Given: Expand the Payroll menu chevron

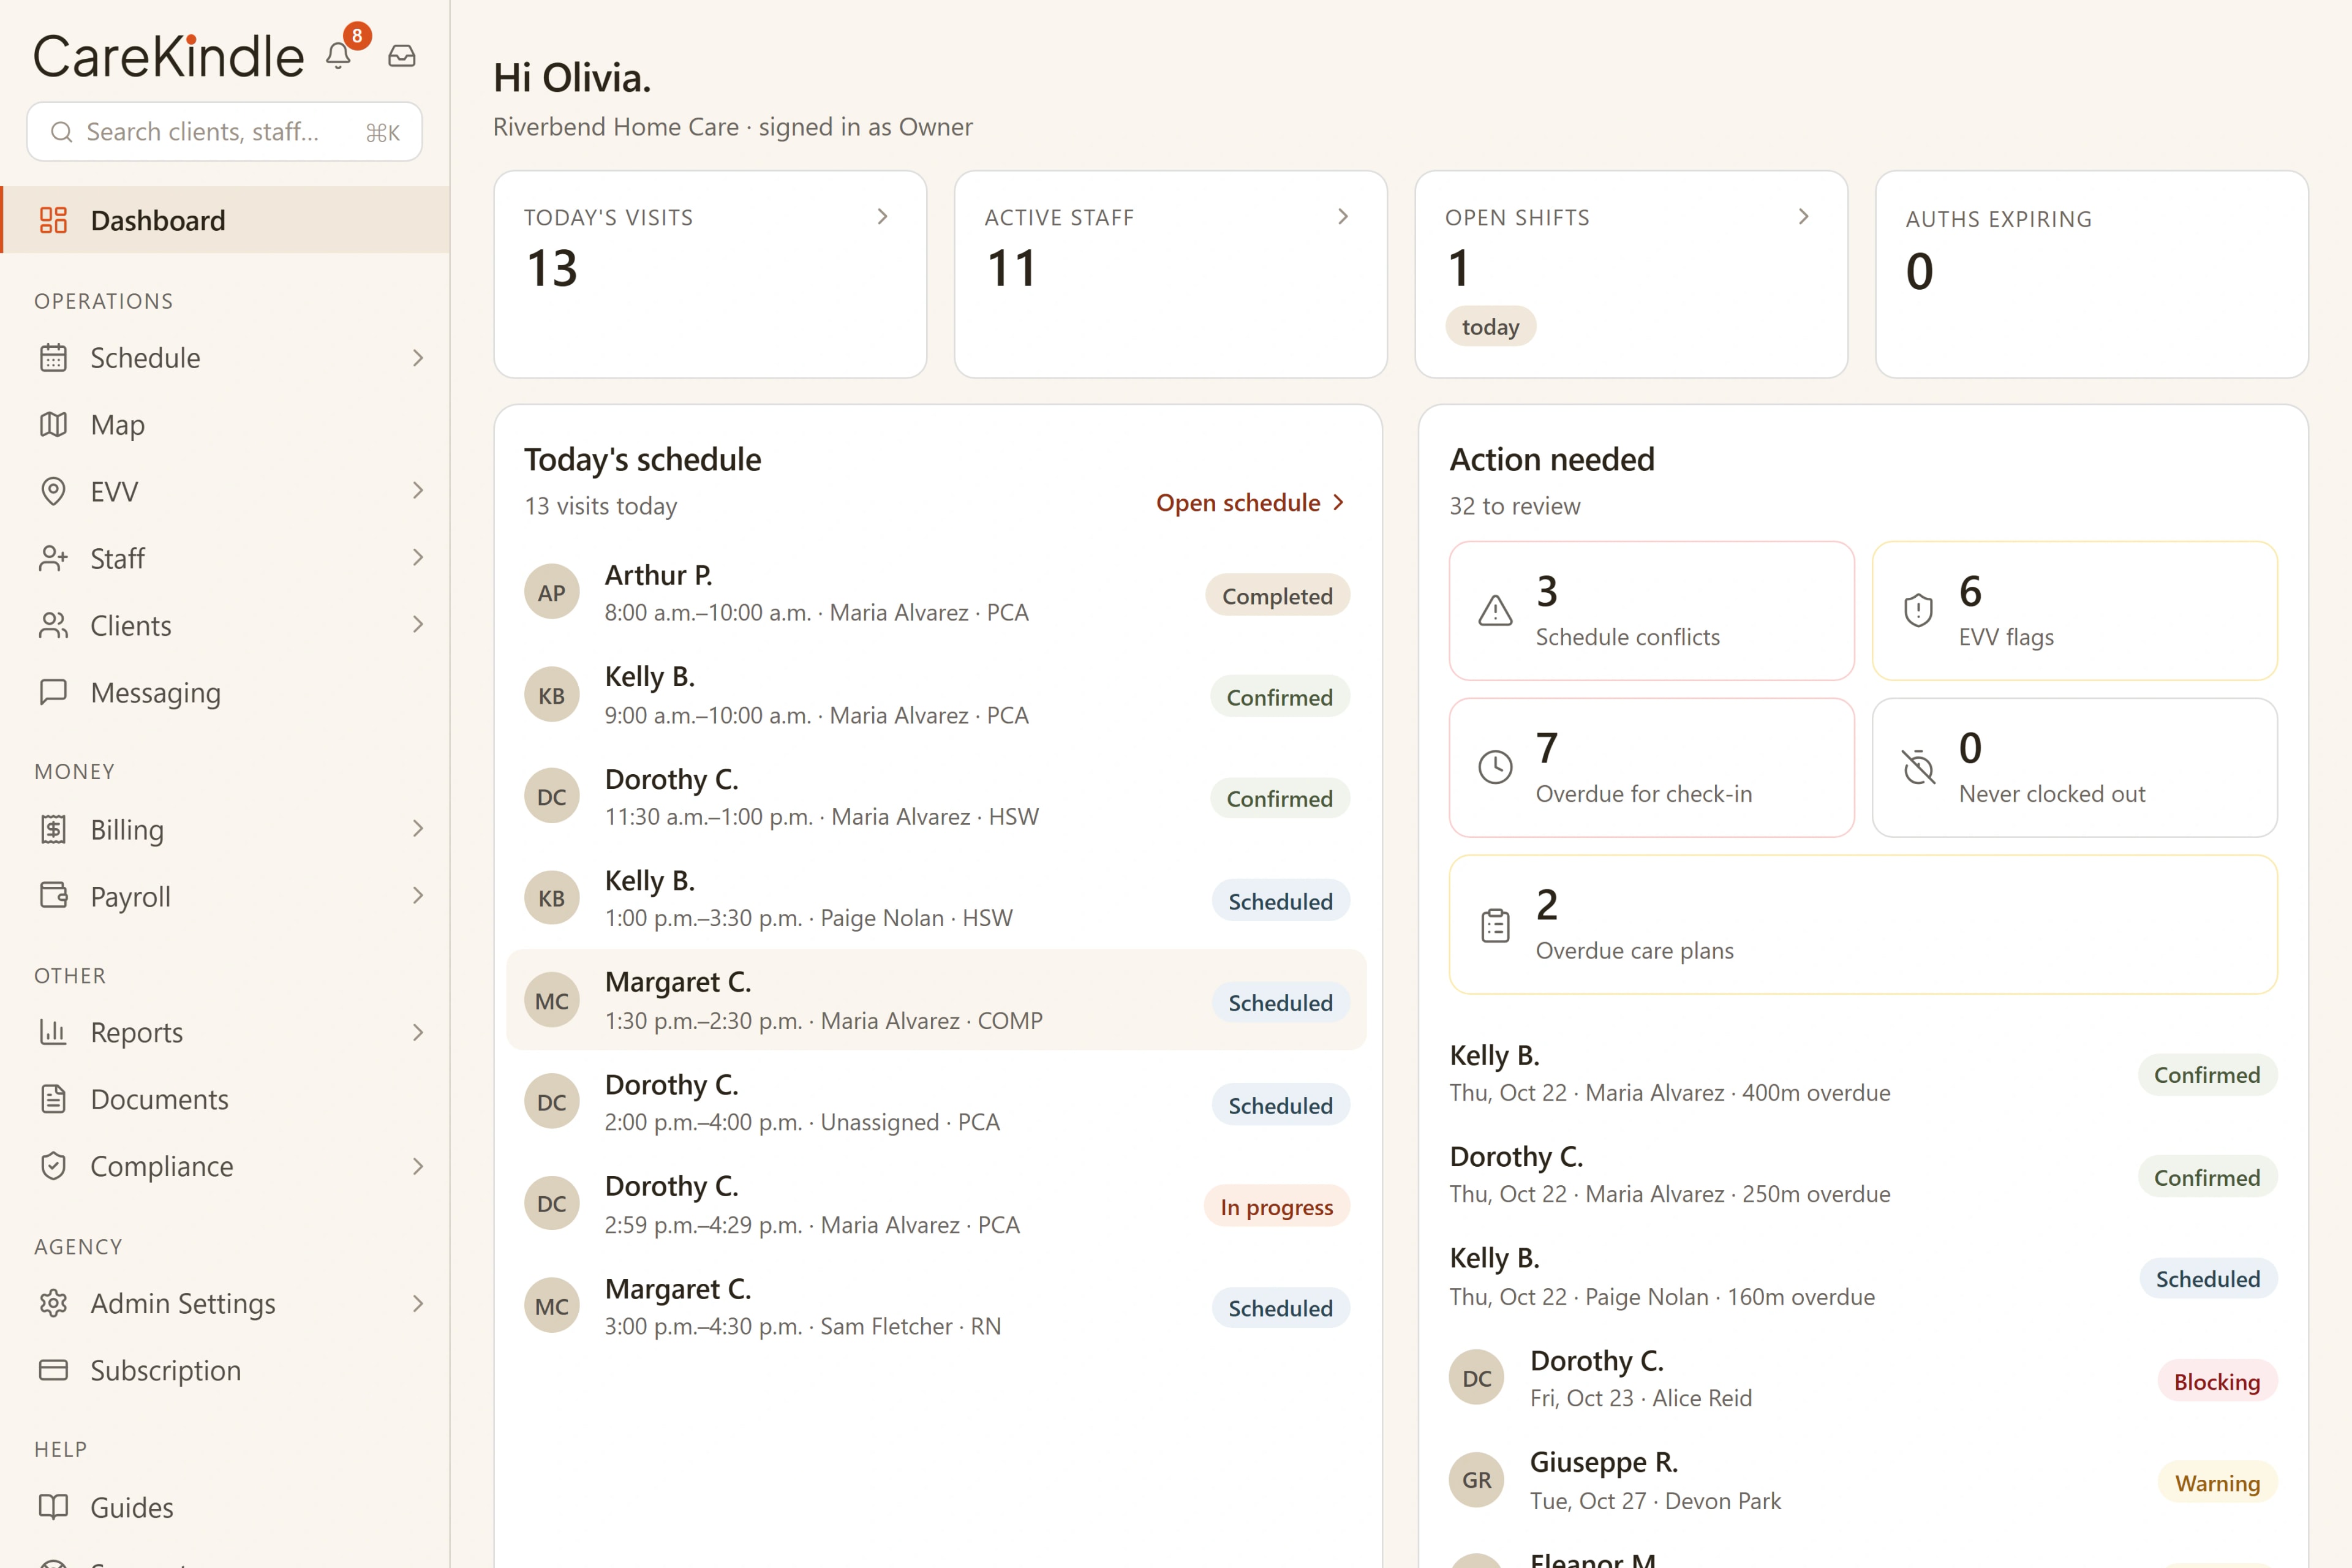Looking at the screenshot, I should 418,895.
